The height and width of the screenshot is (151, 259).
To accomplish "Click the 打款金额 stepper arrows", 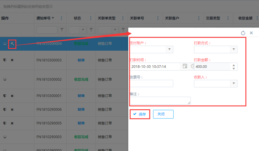I will (234, 67).
